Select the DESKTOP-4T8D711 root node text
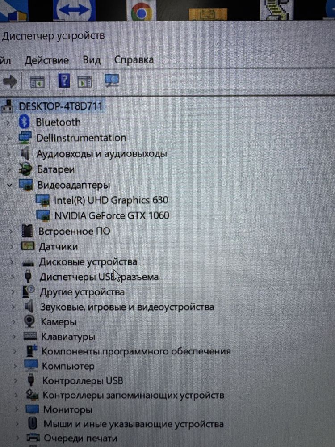This screenshot has height=447, width=335. tap(60, 106)
